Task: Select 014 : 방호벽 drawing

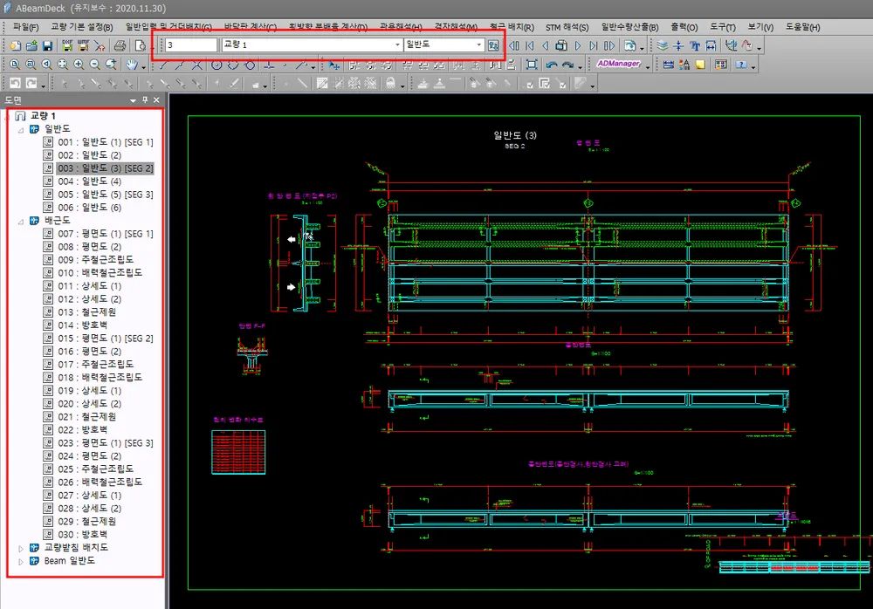Action: pos(82,325)
